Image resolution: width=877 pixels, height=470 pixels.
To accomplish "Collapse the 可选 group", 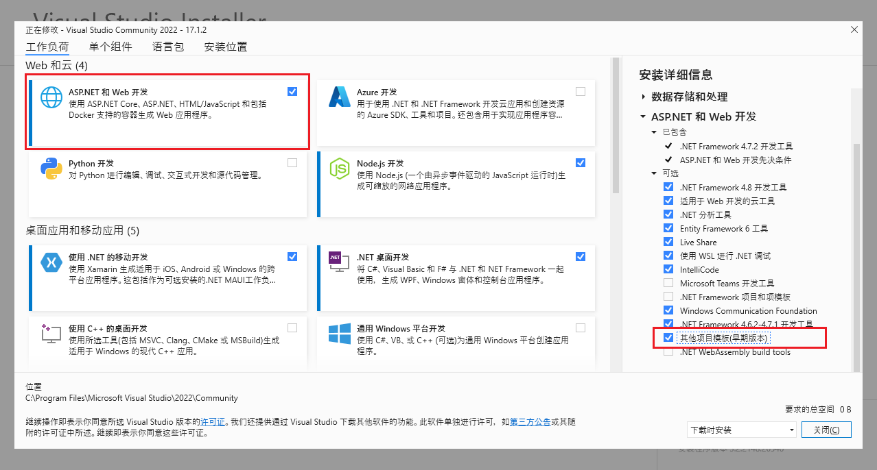I will point(655,173).
